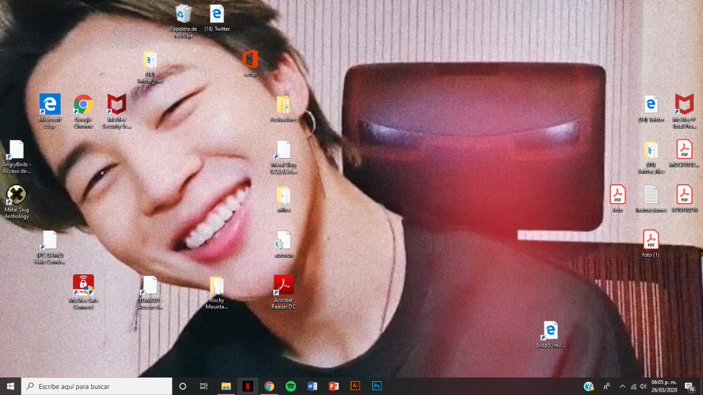This screenshot has width=703, height=395.
Task: Launch Photoshop from the taskbar
Action: (377, 386)
